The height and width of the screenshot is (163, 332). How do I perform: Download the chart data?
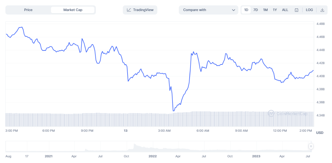(x=322, y=10)
